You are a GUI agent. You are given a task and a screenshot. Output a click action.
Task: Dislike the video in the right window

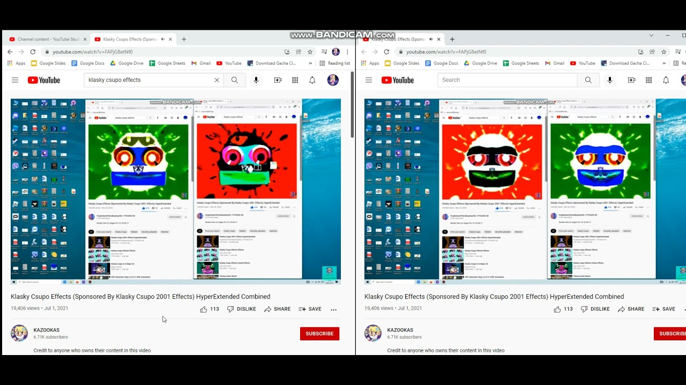tap(595, 309)
